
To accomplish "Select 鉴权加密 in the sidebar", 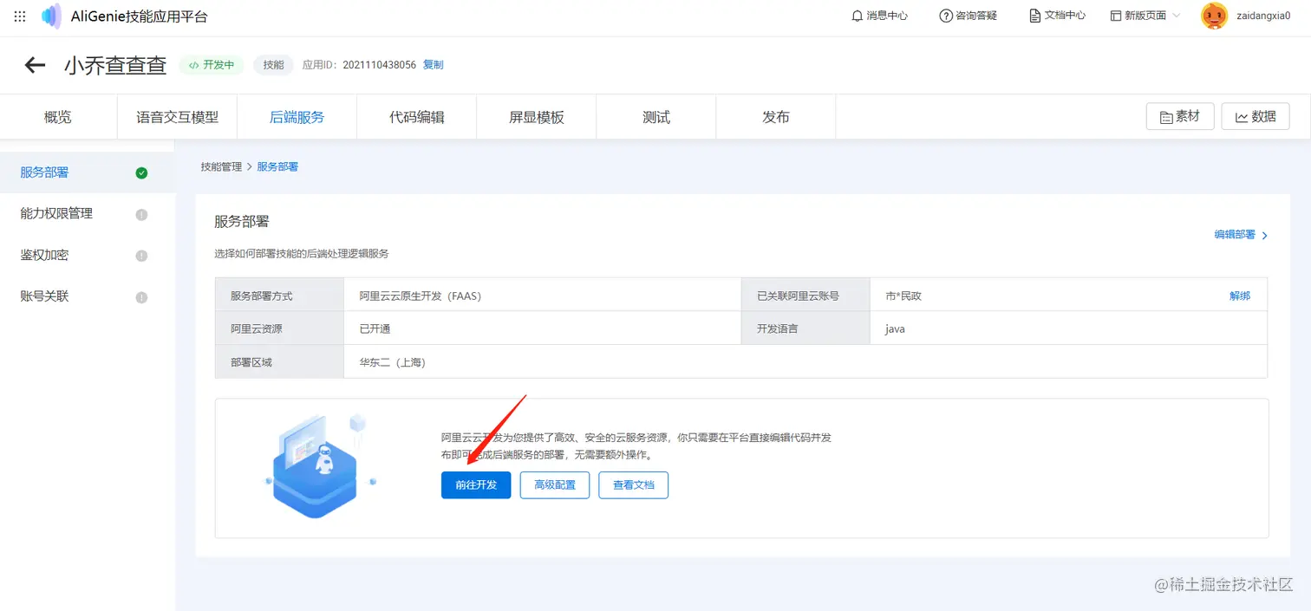I will coord(87,255).
